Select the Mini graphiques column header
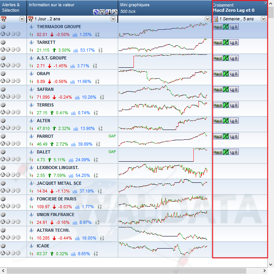Image resolution: width=274 pixels, height=274 pixels. click(165, 8)
